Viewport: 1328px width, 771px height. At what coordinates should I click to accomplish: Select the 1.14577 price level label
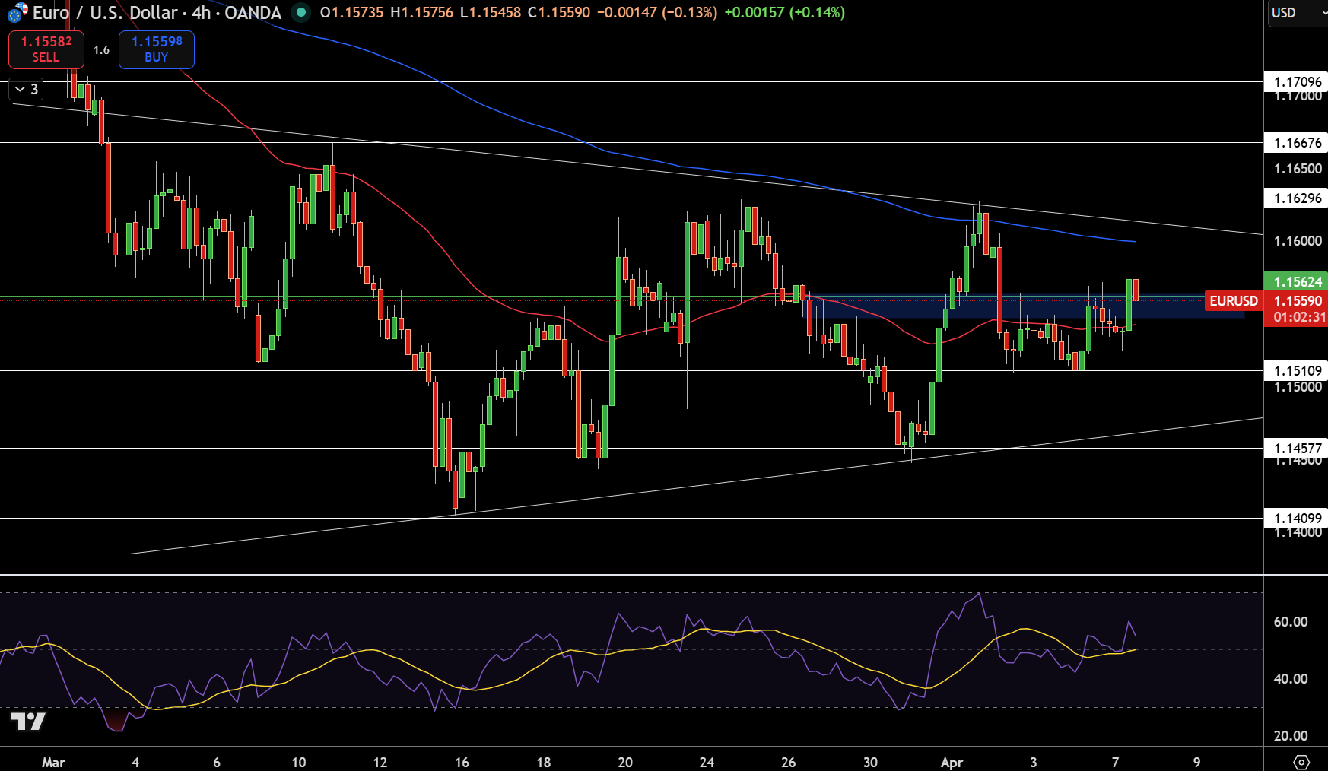1296,448
